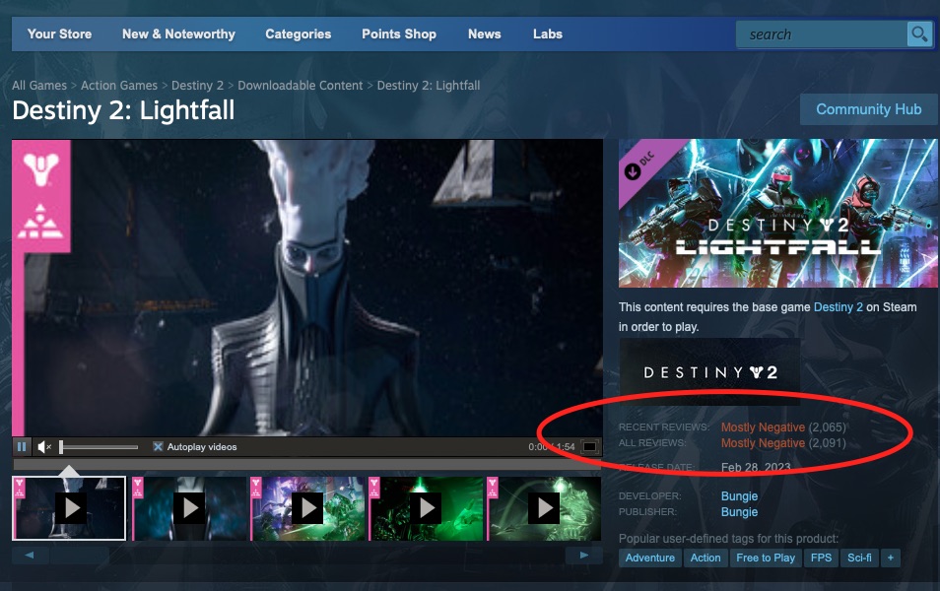
Task: Play the second trailer thumbnail
Action: 188,508
